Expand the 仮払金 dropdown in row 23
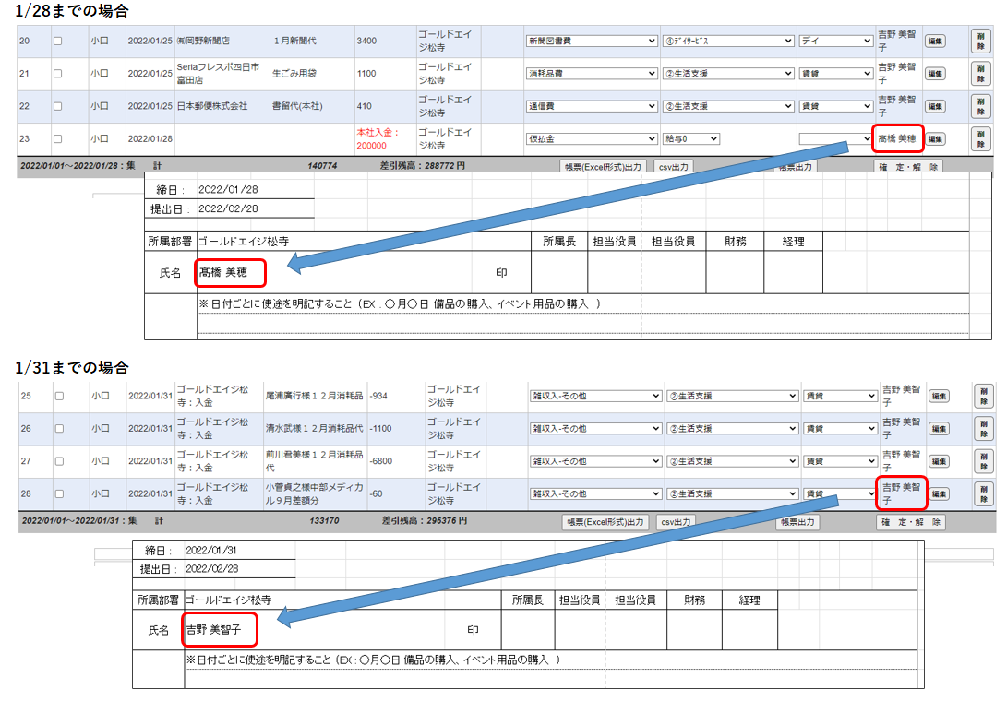 pyautogui.click(x=590, y=138)
